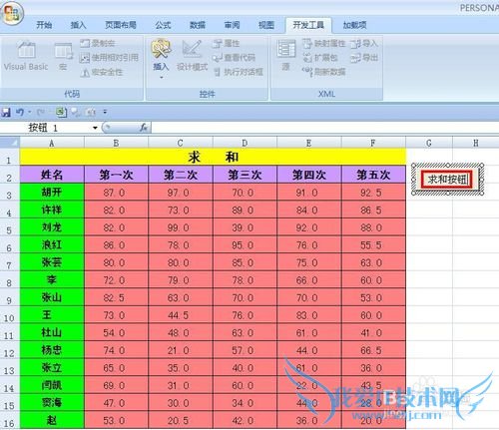
Task: Click the Insert Function fx button
Action: click(144, 128)
